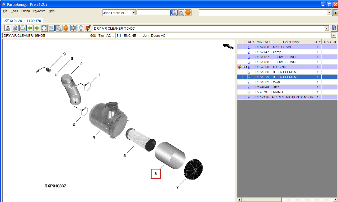Click the search input field beside John Deere AG

[x=153, y=13]
